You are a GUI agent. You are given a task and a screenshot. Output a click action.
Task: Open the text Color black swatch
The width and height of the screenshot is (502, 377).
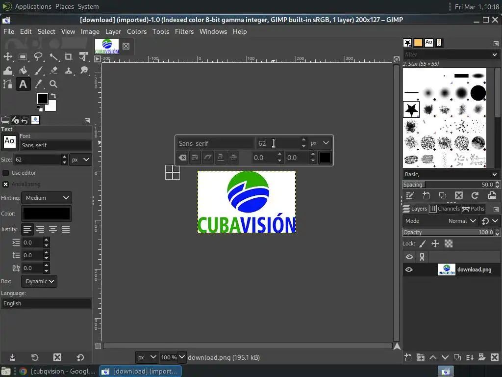click(47, 214)
